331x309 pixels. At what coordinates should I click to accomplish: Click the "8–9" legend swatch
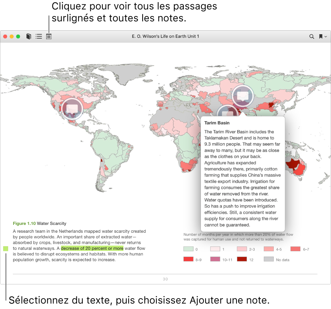click(188, 259)
